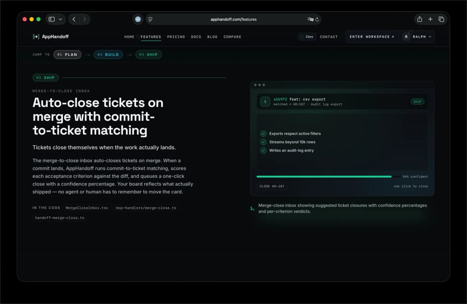Image resolution: width=467 pixels, height=304 pixels.
Task: Jump to the 02 BUILD section
Action: pyautogui.click(x=108, y=54)
